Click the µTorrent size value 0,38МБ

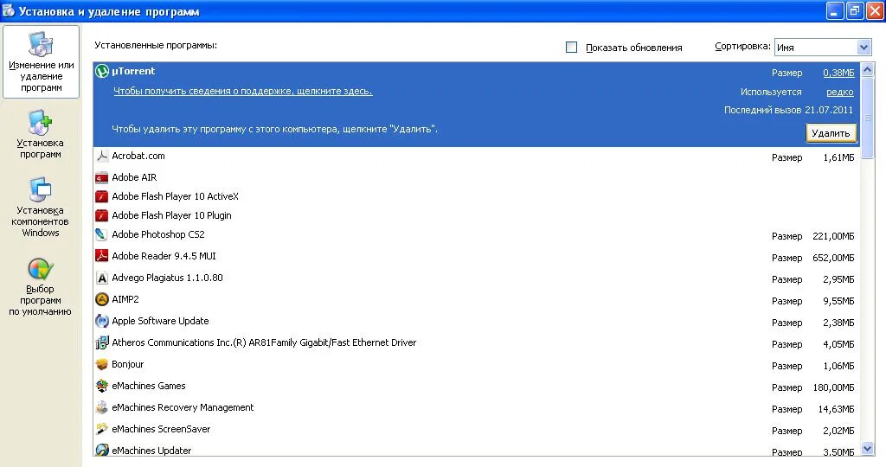pyautogui.click(x=838, y=73)
